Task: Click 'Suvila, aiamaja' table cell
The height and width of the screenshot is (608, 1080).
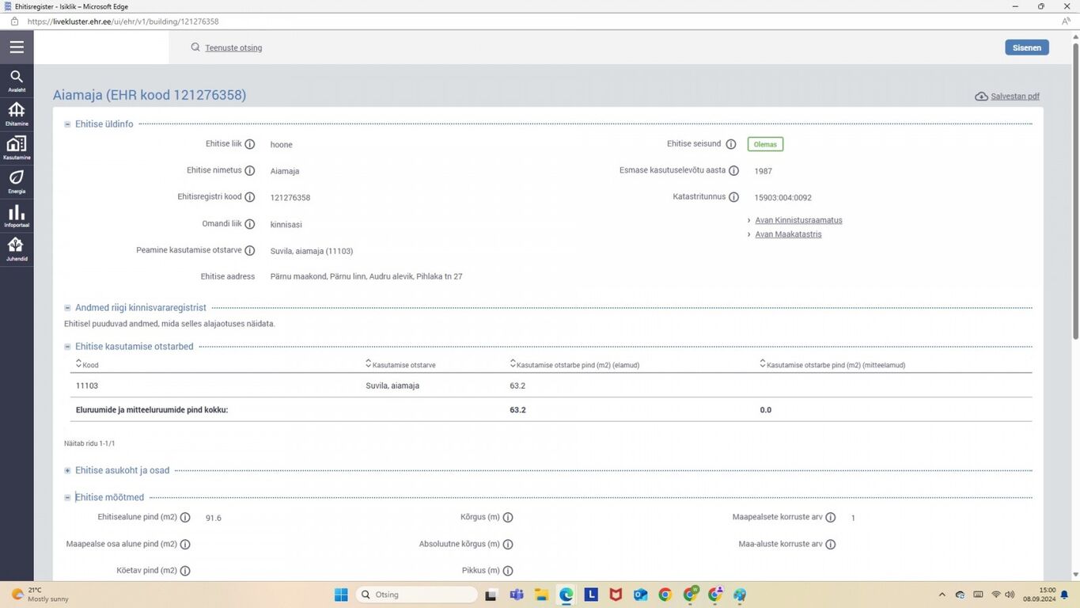Action: tap(392, 386)
